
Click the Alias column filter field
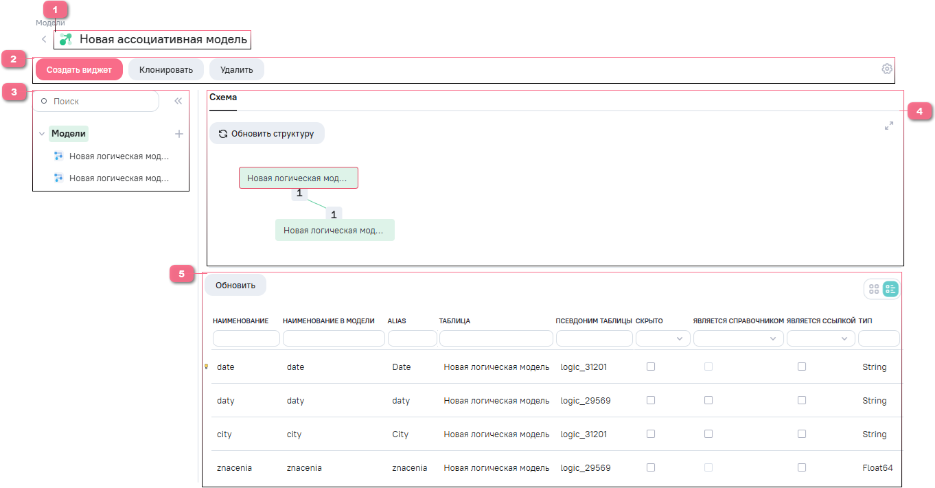point(413,338)
